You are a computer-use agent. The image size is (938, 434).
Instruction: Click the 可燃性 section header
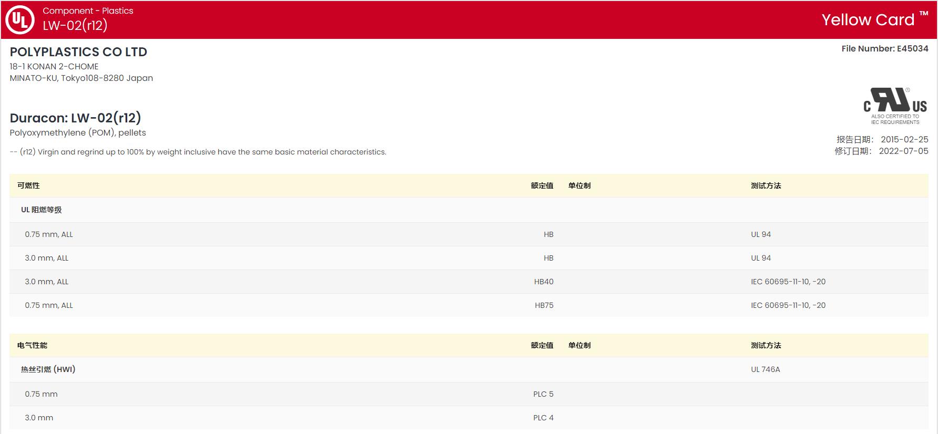[x=28, y=185]
